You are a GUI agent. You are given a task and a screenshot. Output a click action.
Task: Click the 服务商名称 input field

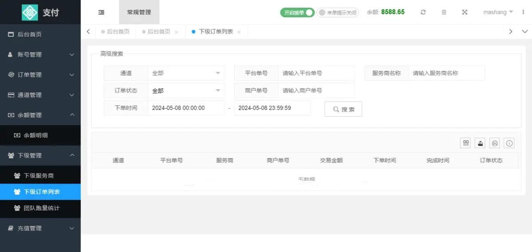click(x=447, y=73)
